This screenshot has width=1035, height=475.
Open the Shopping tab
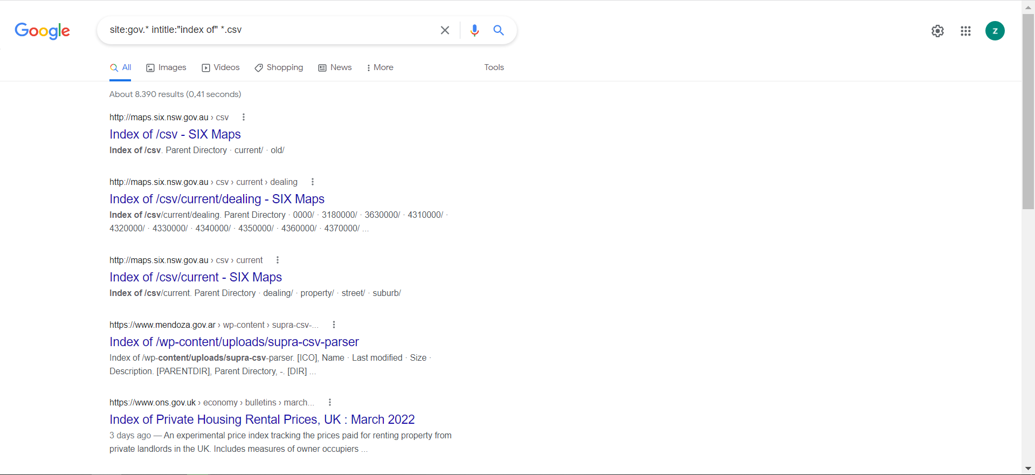coord(279,67)
